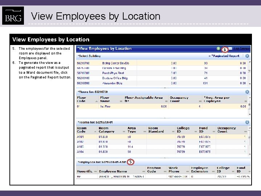
Task: Click Occupancy Count value 134 for Alexander Bldg
Action: [205, 83]
